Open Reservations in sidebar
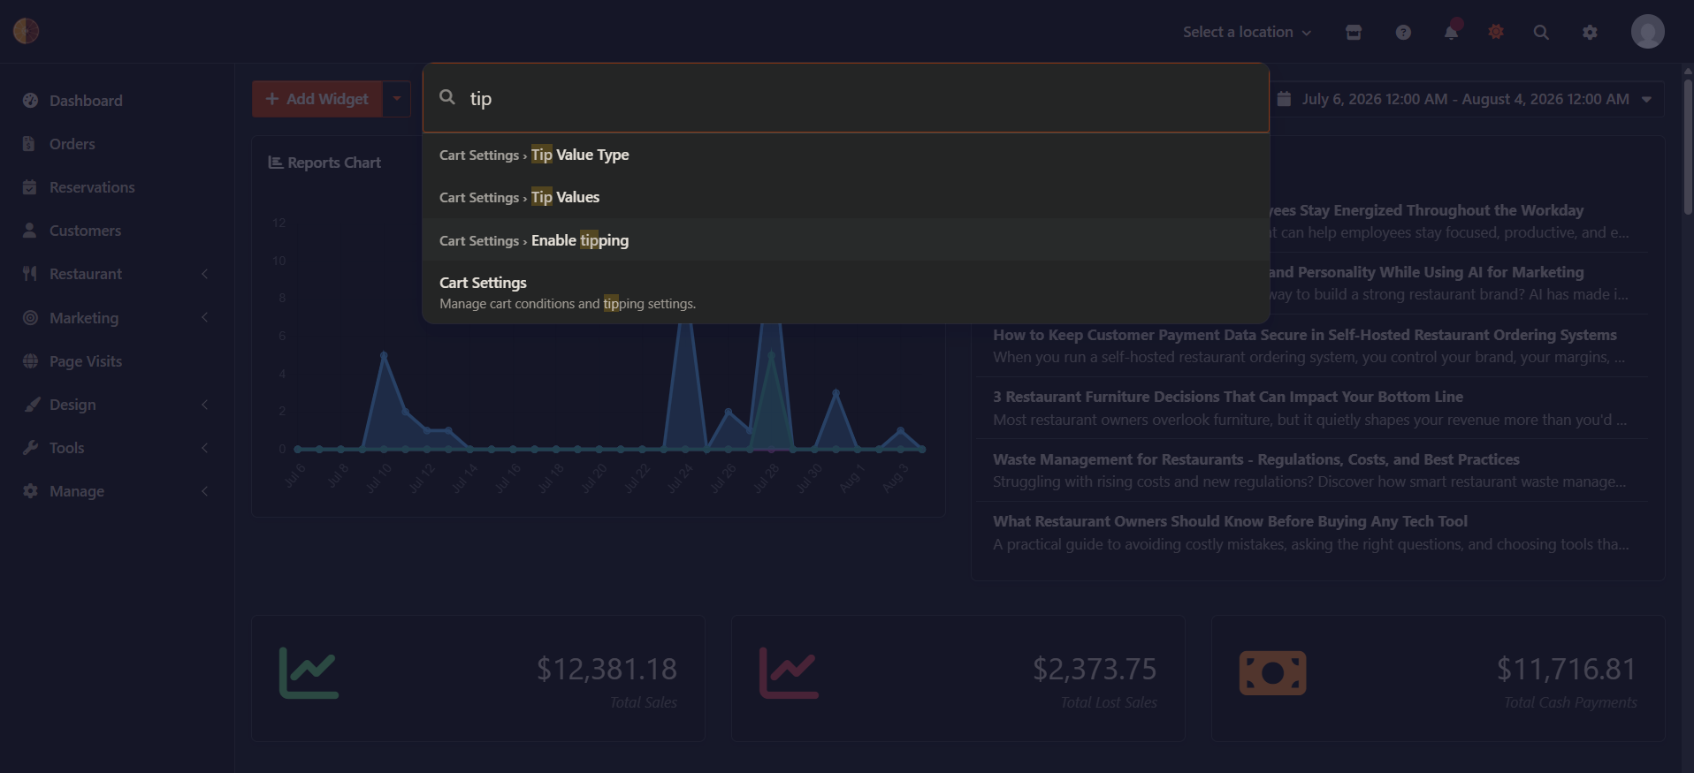The height and width of the screenshot is (773, 1694). (x=117, y=187)
